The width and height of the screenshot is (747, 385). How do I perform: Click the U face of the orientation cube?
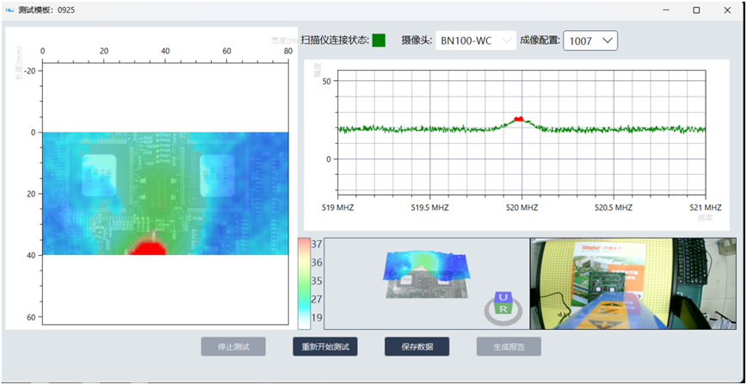[x=503, y=298]
